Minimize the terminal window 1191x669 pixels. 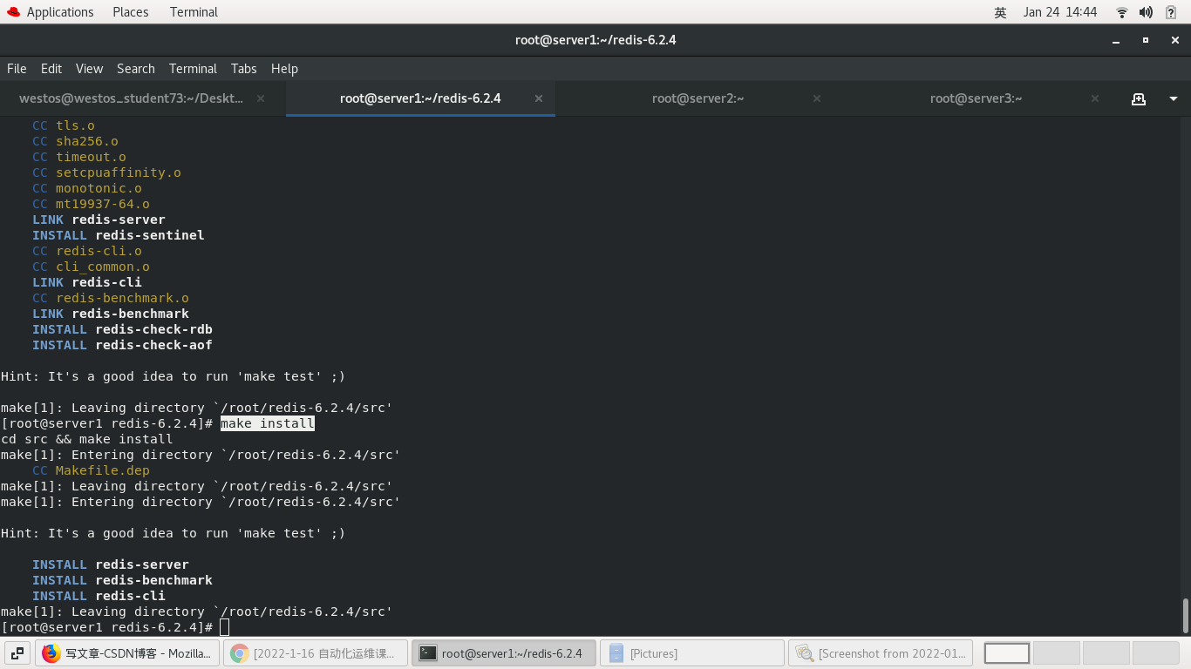pos(1116,40)
